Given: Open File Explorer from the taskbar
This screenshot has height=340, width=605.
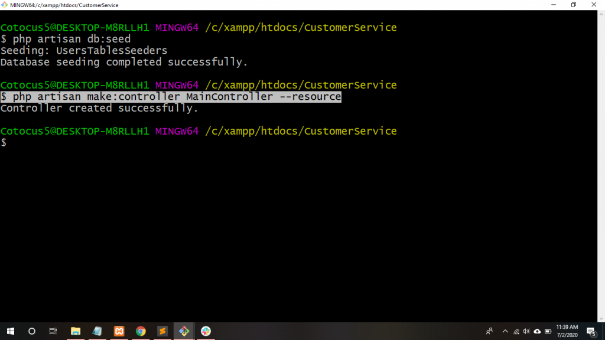Looking at the screenshot, I should [76, 331].
